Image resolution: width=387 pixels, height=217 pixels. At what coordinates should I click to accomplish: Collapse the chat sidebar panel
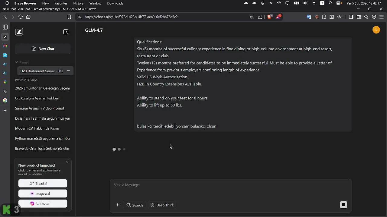pos(66,32)
